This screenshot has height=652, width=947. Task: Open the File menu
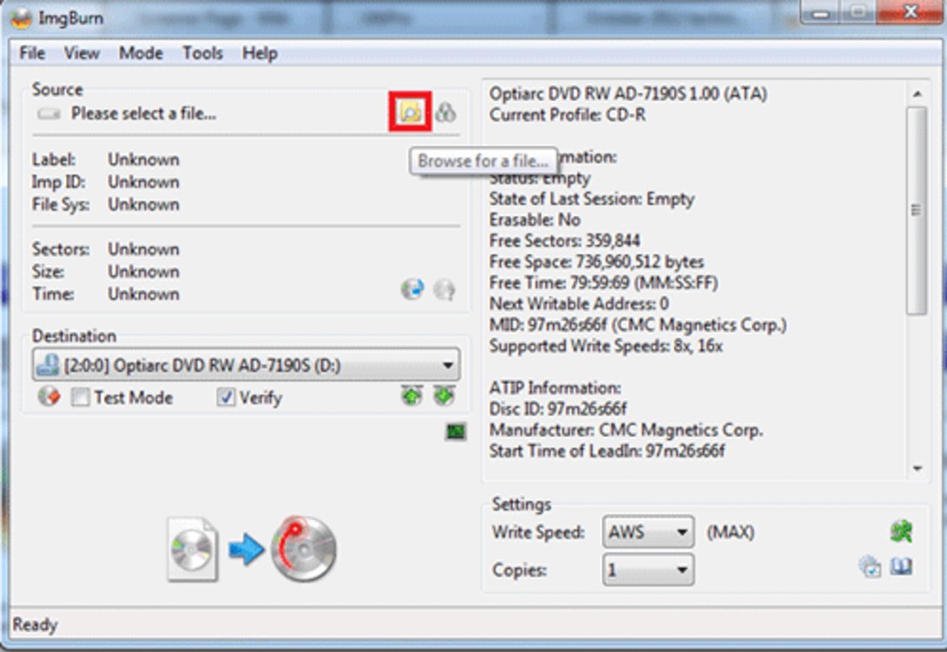32,53
